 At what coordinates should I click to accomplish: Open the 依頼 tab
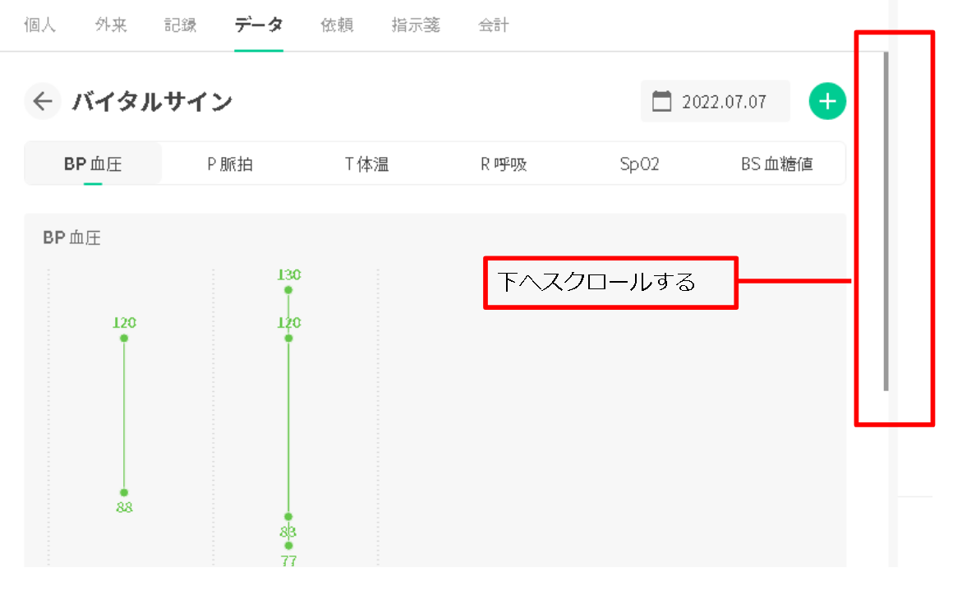tap(337, 25)
